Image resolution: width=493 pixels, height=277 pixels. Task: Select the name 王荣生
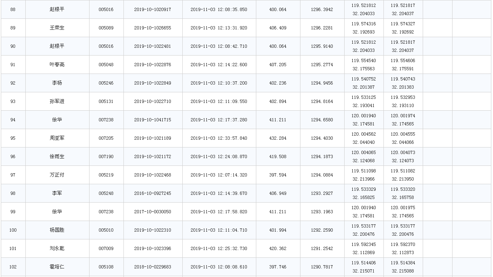tap(57, 28)
